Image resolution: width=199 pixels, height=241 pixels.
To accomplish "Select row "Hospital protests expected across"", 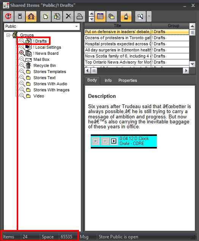I will click(x=137, y=44).
